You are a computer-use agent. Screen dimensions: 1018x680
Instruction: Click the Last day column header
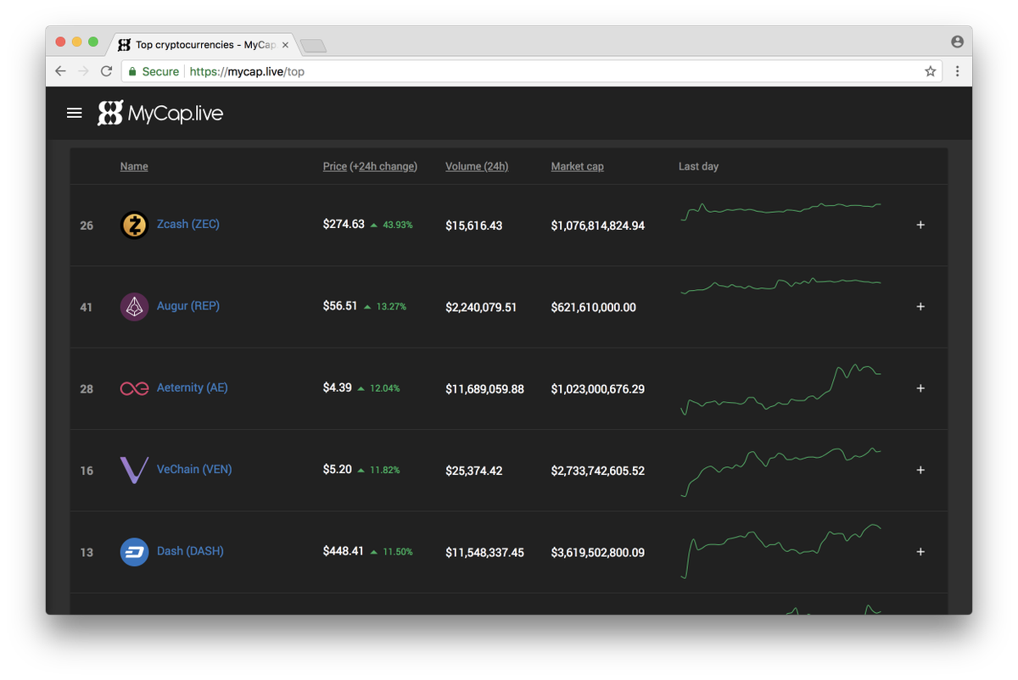pos(698,166)
